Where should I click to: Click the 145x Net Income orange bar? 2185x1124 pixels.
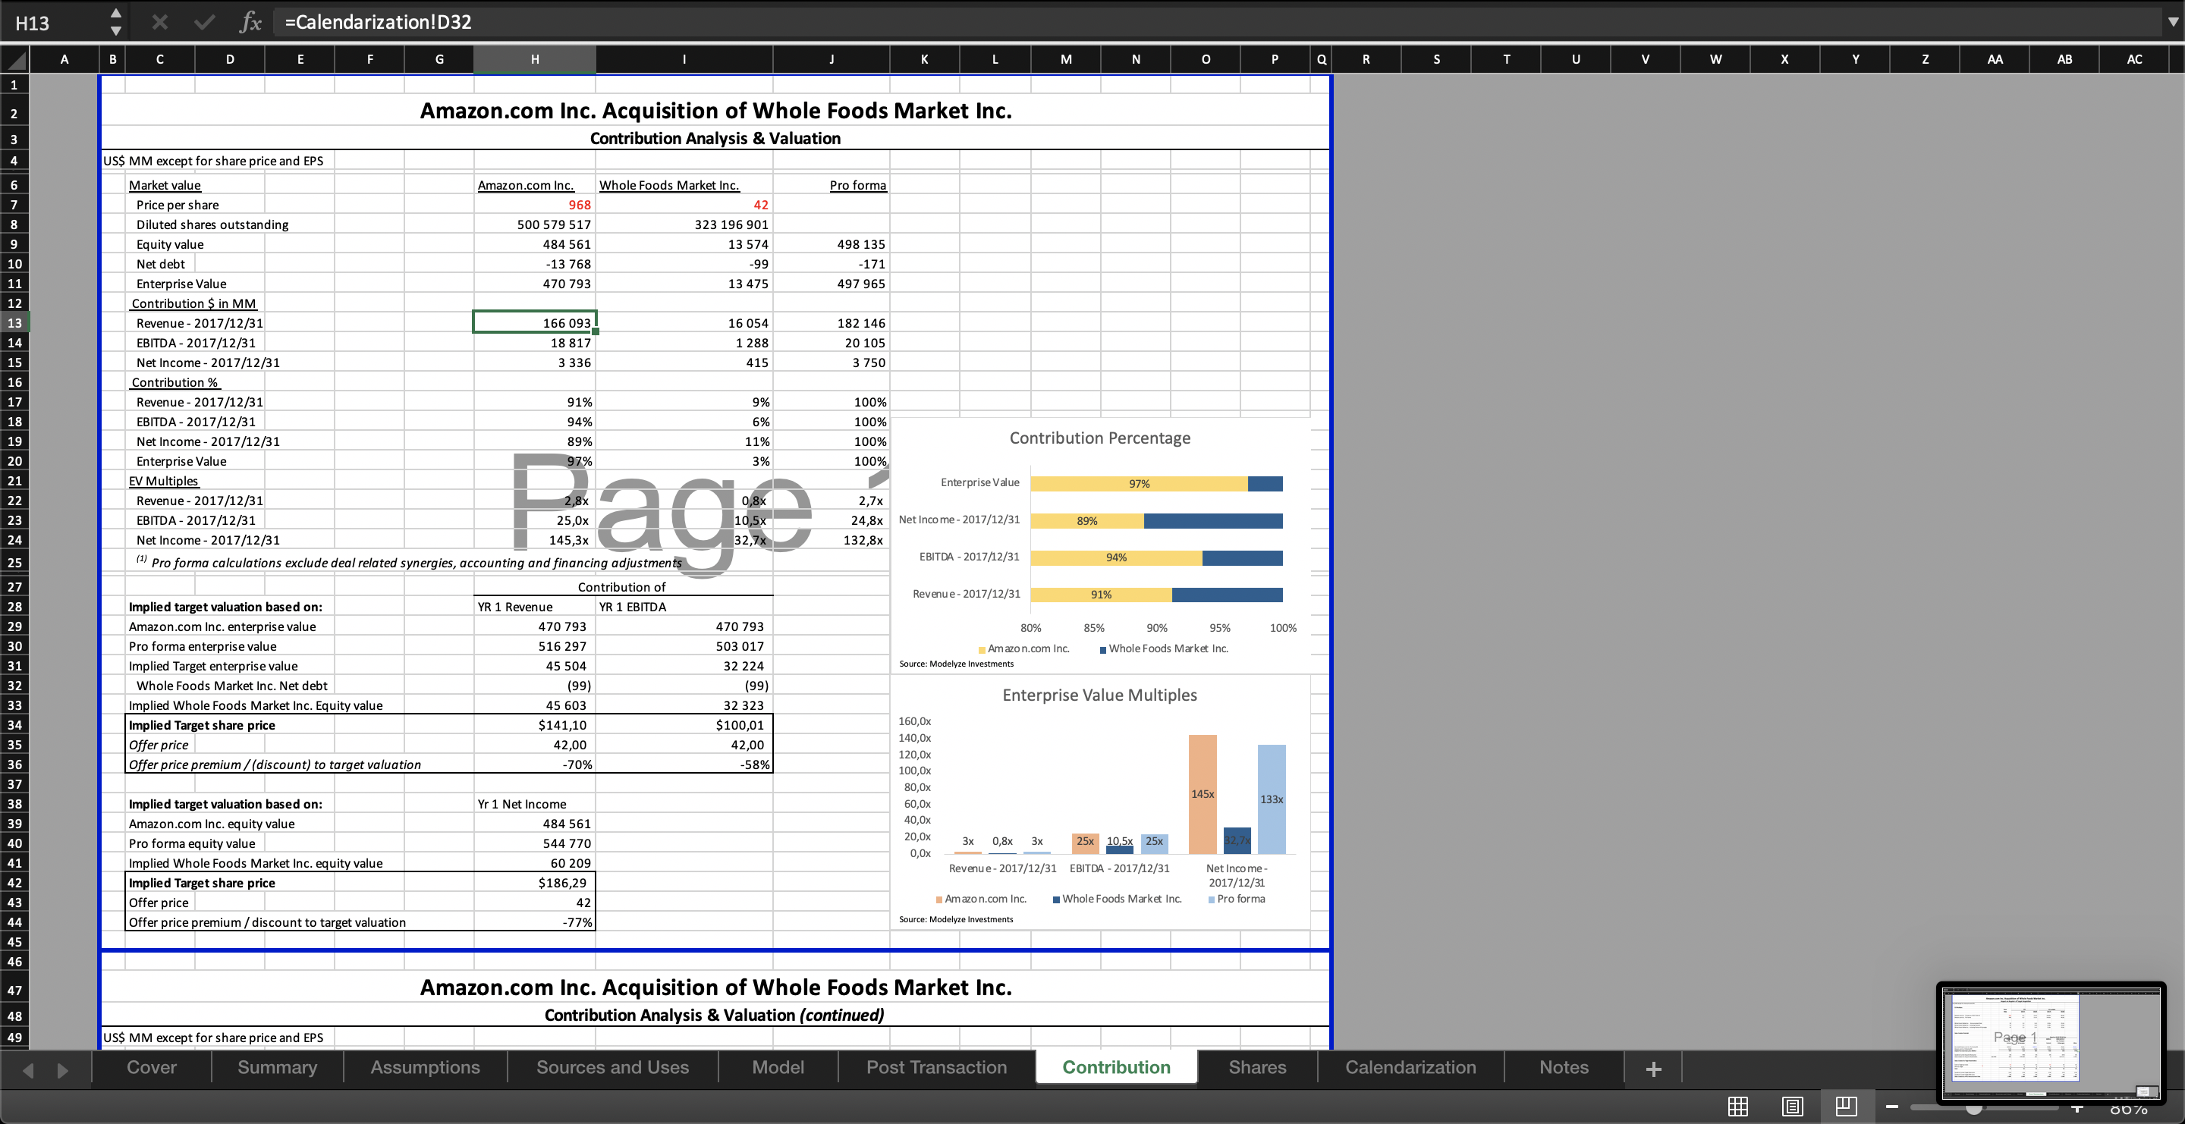tap(1202, 794)
